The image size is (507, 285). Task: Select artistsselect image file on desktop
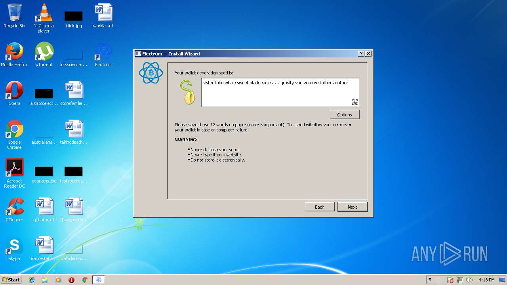click(x=44, y=97)
